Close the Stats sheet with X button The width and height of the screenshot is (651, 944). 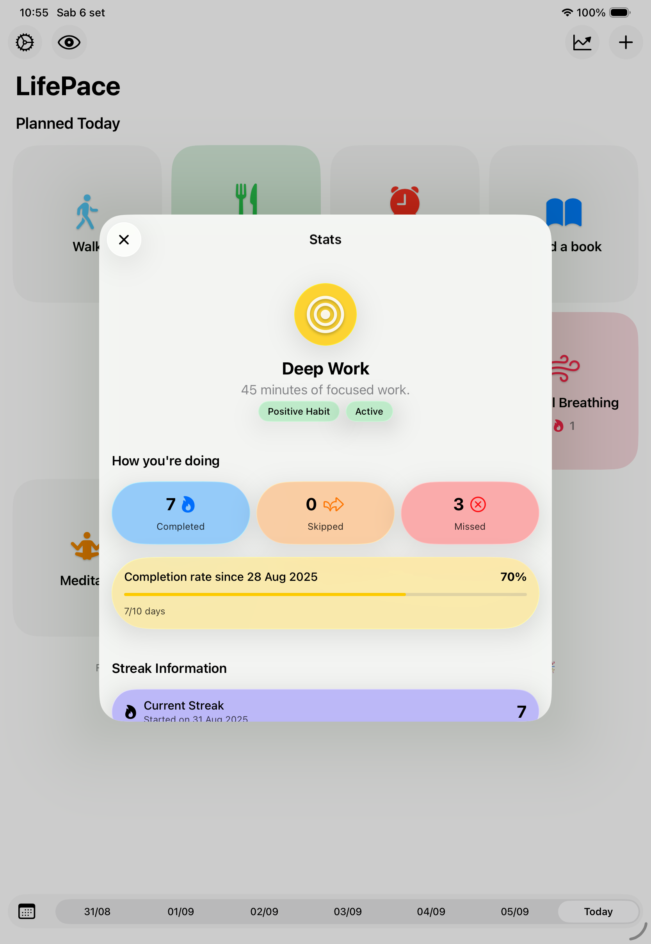coord(124,240)
